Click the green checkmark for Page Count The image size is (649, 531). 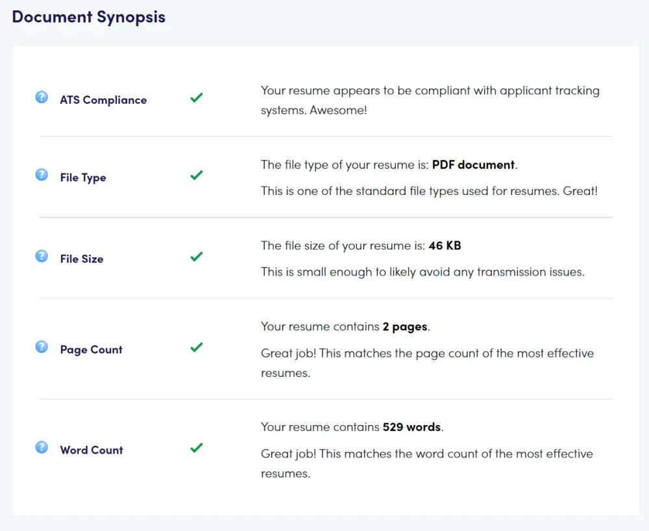197,348
